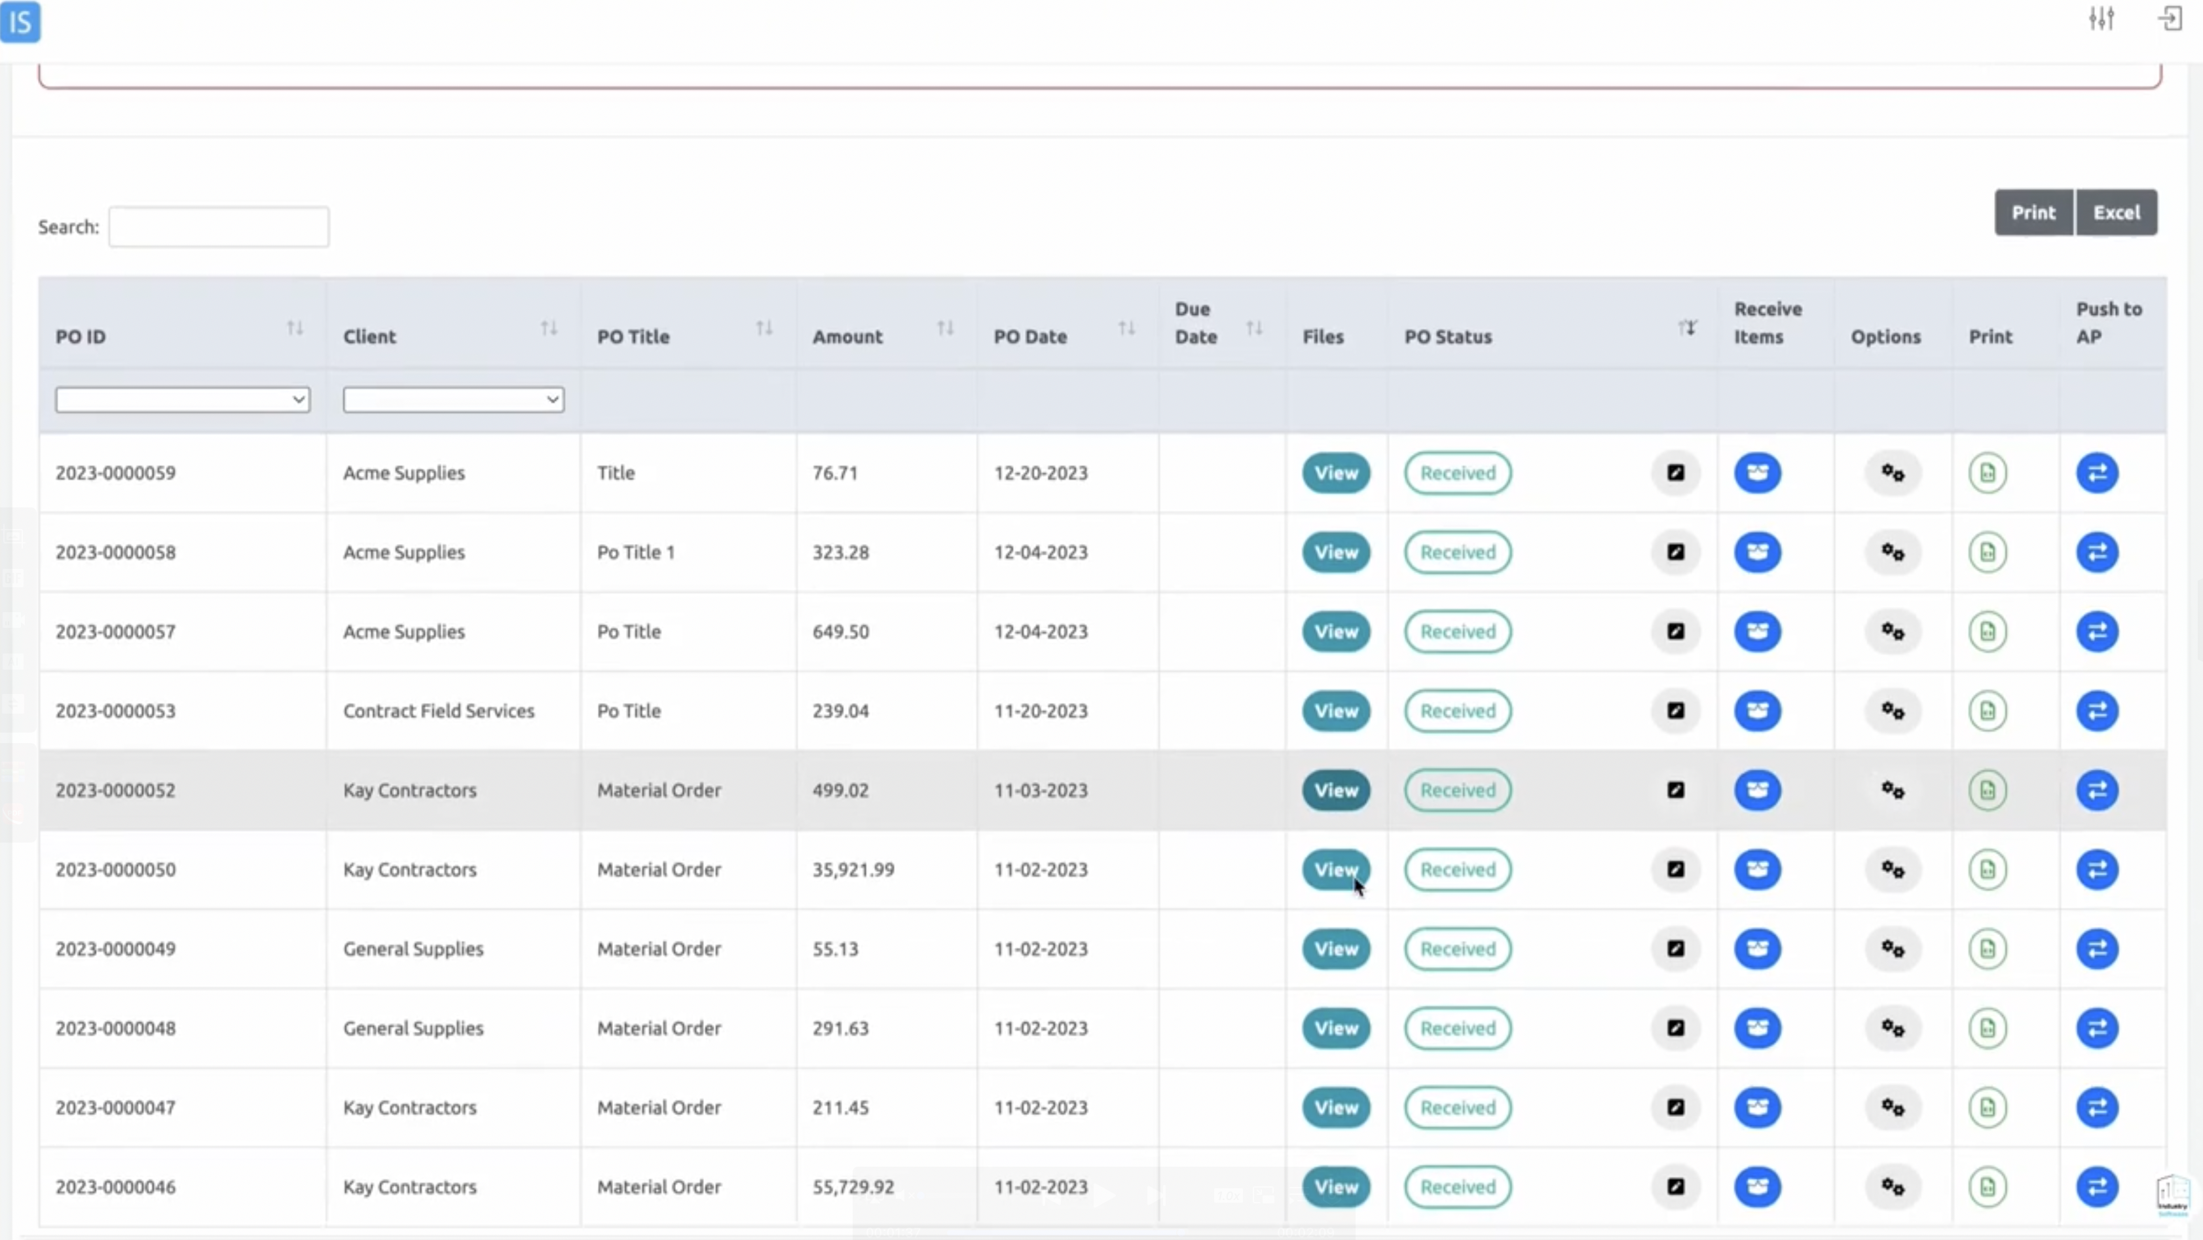Click Received status badge for PO 2023-0000048
The image size is (2203, 1240).
click(1457, 1029)
